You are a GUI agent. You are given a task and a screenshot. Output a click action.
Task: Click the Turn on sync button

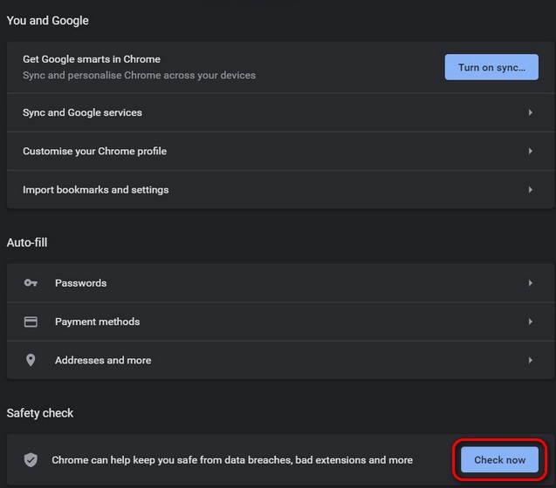491,67
